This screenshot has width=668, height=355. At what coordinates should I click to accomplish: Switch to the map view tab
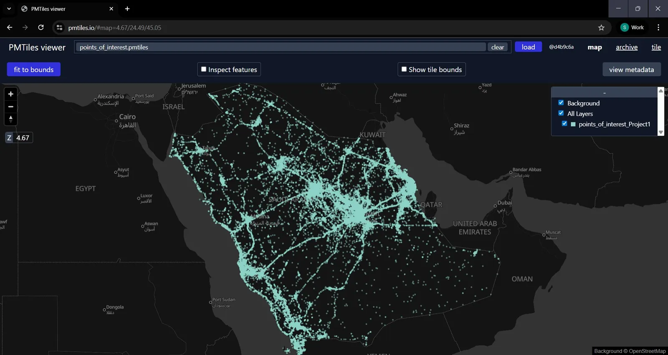tap(595, 47)
